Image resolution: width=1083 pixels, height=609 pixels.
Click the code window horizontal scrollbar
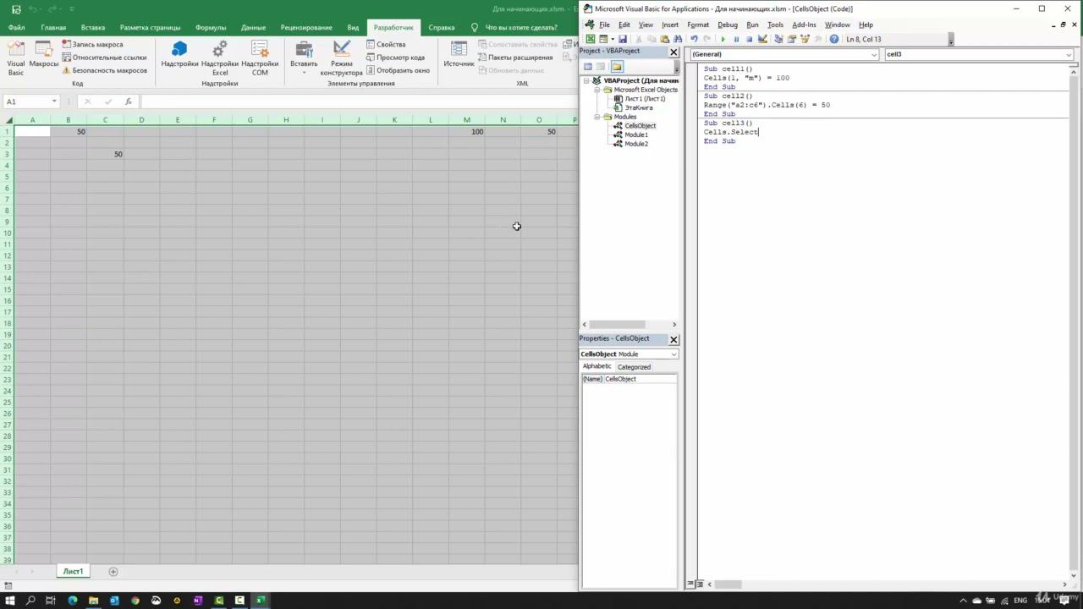pyautogui.click(x=728, y=584)
